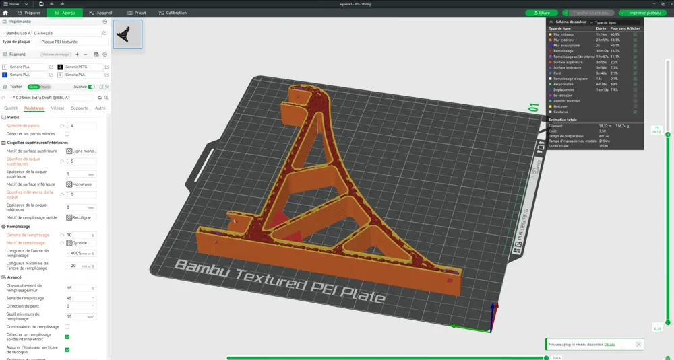Edit Bambu Lab A1 printer preset
This screenshot has height=360, width=674.
coord(104,33)
